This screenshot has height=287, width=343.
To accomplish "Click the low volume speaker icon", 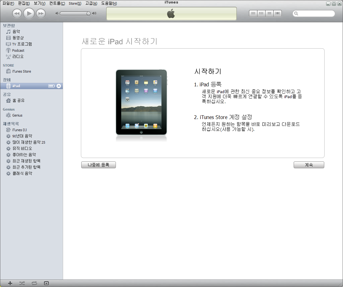I will (x=57, y=13).
